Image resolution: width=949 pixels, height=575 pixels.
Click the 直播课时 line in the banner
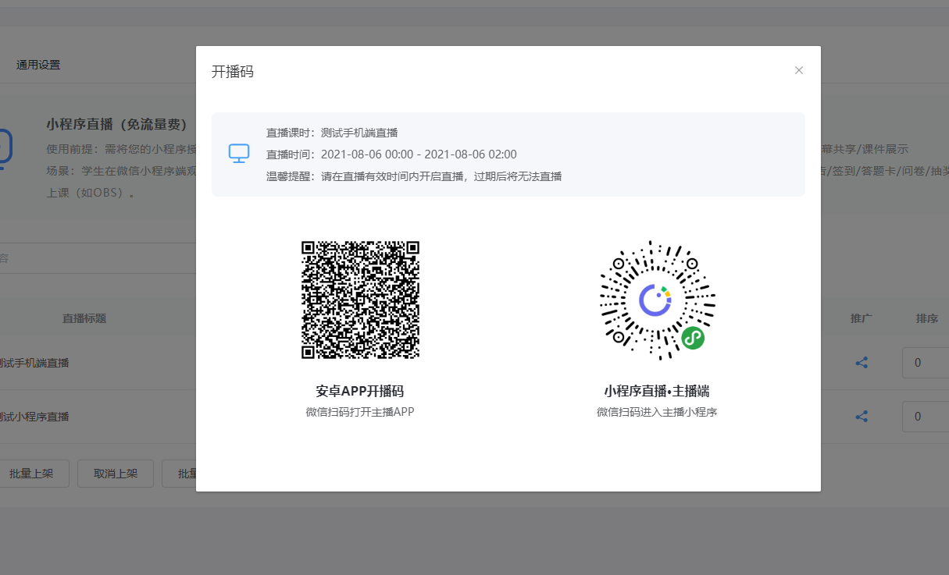333,133
